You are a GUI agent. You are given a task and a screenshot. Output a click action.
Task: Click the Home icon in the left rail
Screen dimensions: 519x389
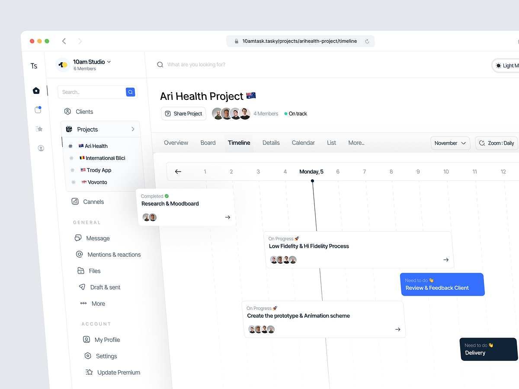(x=36, y=91)
